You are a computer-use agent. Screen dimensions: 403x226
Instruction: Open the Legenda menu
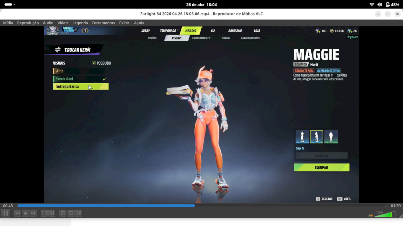(80, 23)
